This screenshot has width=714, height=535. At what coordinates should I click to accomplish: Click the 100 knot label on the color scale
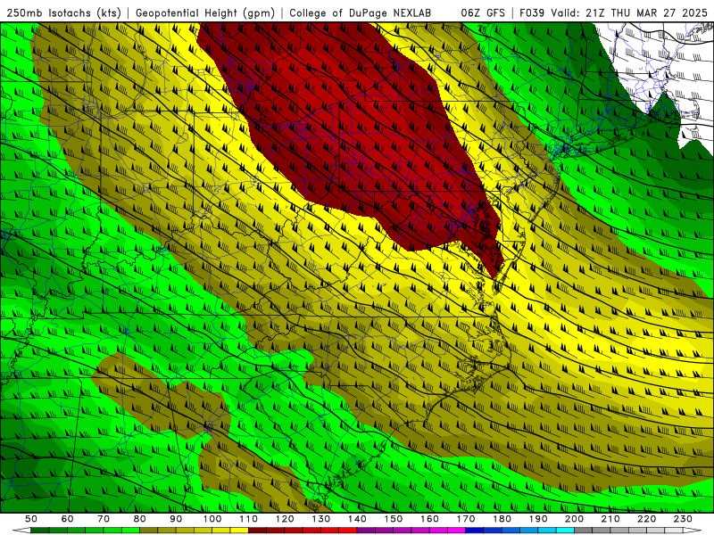pos(212,519)
